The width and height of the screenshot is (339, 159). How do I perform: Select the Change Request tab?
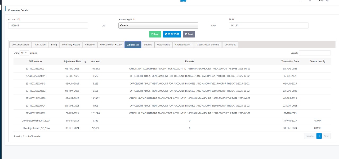click(x=183, y=45)
